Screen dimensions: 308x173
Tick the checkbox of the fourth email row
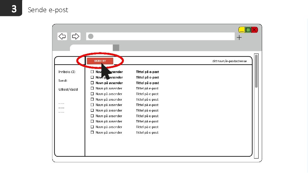(92, 88)
